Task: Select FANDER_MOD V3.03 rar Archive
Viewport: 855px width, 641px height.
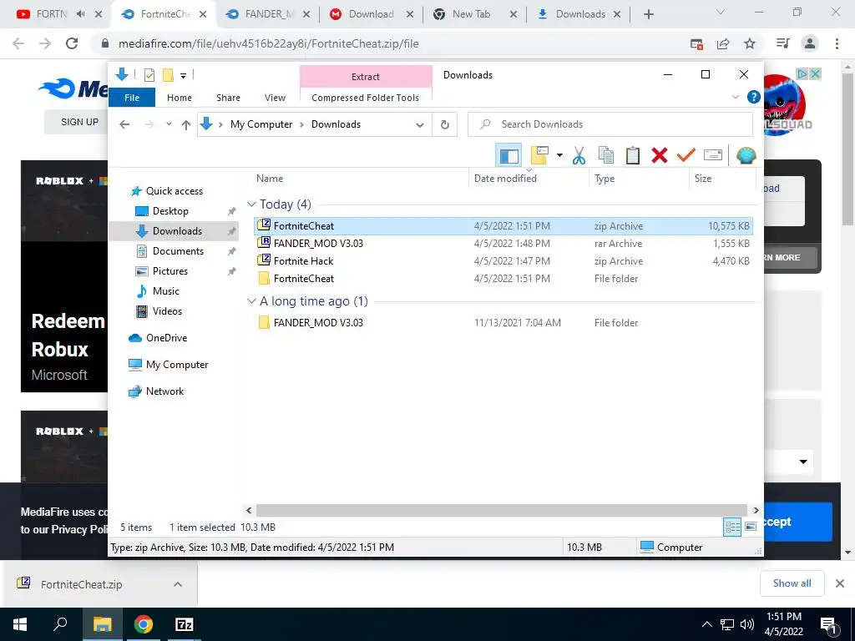Action: (503, 243)
